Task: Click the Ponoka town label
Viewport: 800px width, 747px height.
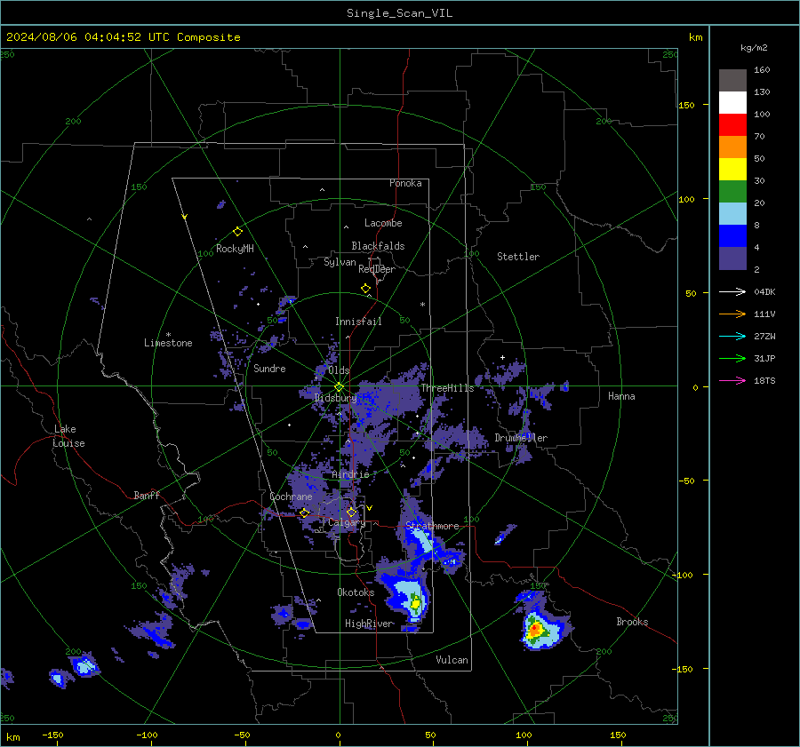Action: pos(405,183)
